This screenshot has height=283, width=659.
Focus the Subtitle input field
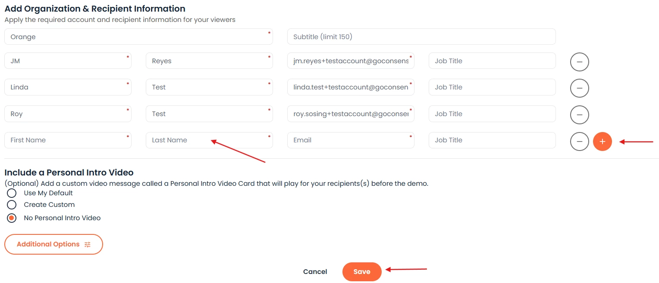(421, 37)
